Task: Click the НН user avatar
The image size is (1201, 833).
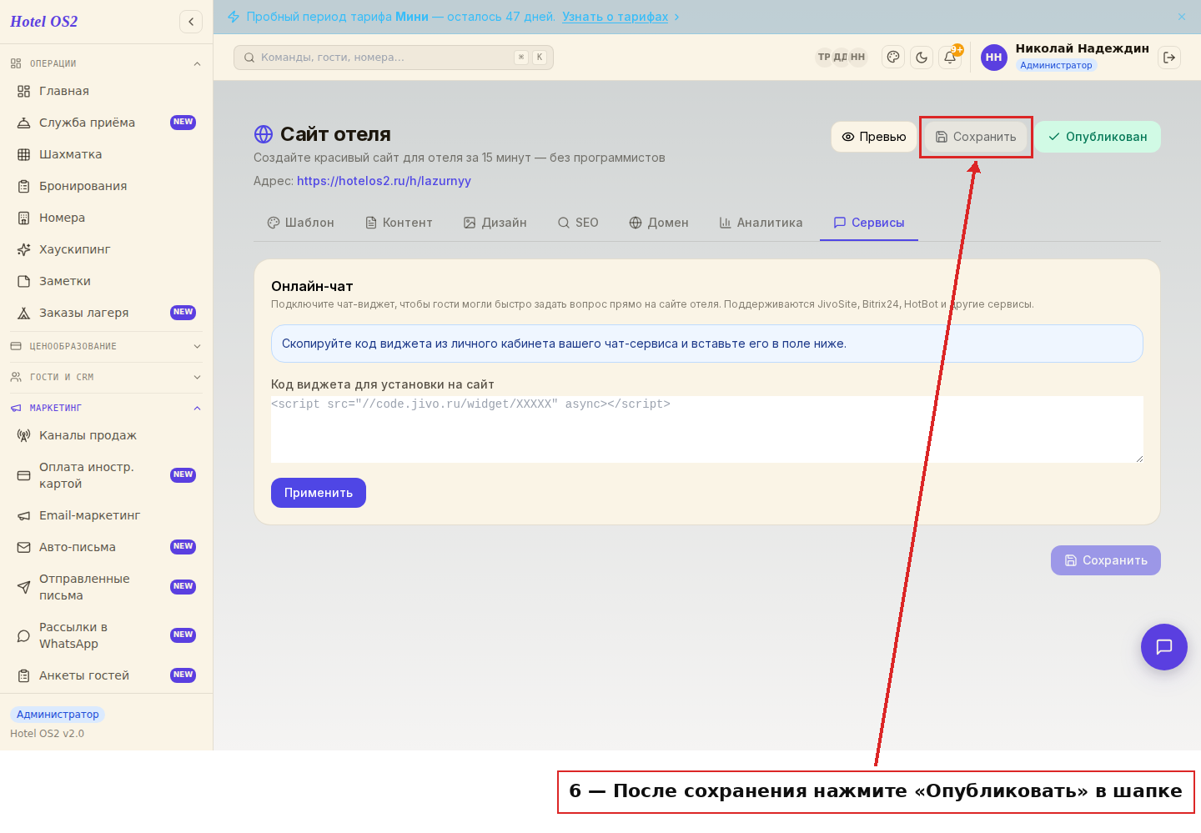Action: [994, 58]
